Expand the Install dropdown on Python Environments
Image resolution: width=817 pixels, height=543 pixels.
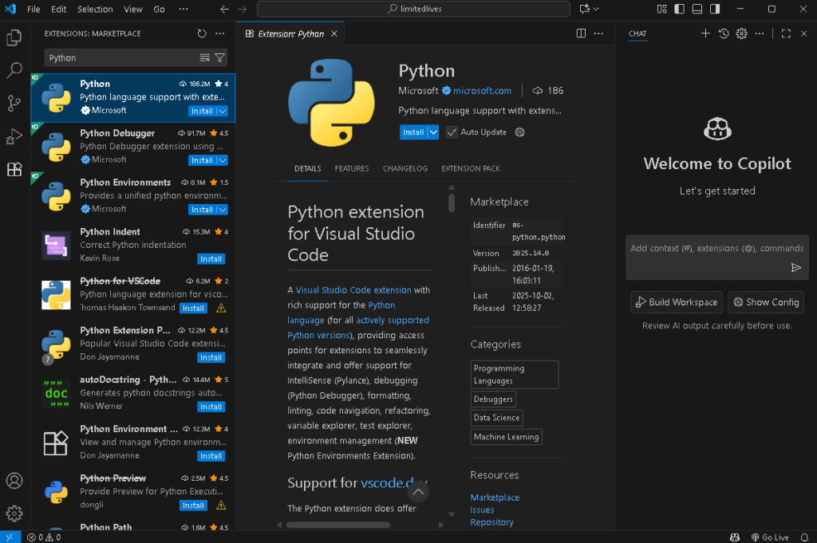tap(223, 210)
